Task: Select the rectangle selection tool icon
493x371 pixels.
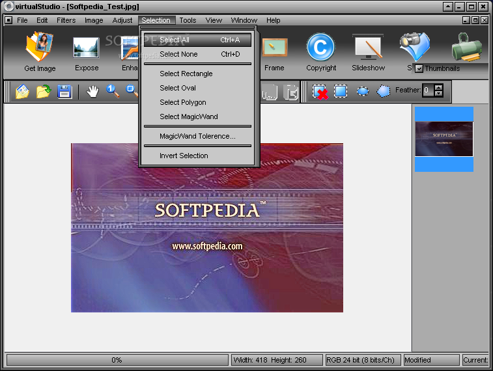Action: click(341, 91)
